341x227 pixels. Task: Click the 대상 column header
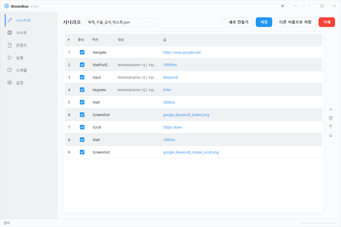pyautogui.click(x=121, y=40)
